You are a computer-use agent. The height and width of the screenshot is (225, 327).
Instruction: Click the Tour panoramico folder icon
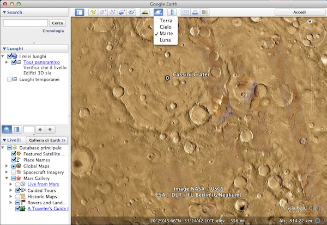point(19,62)
